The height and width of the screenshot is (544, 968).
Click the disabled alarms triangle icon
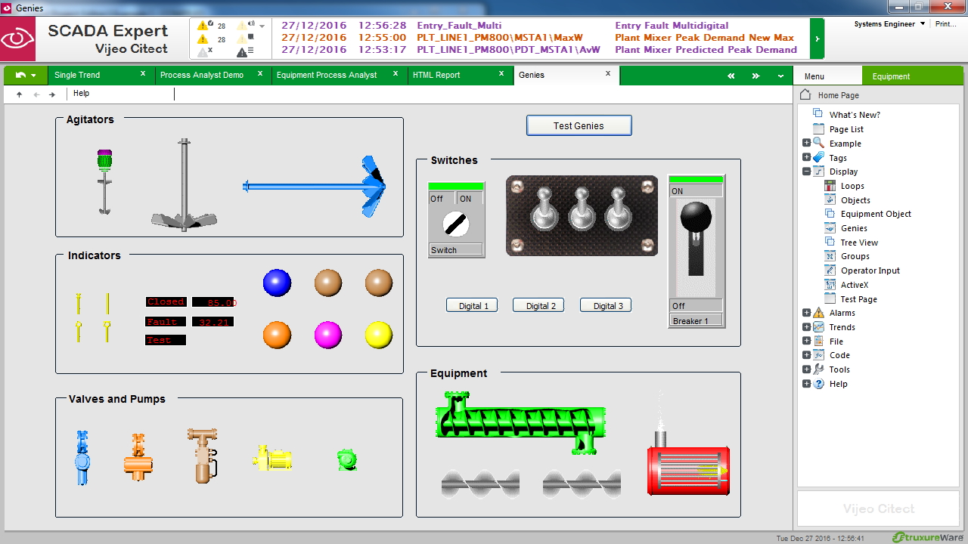tap(203, 51)
